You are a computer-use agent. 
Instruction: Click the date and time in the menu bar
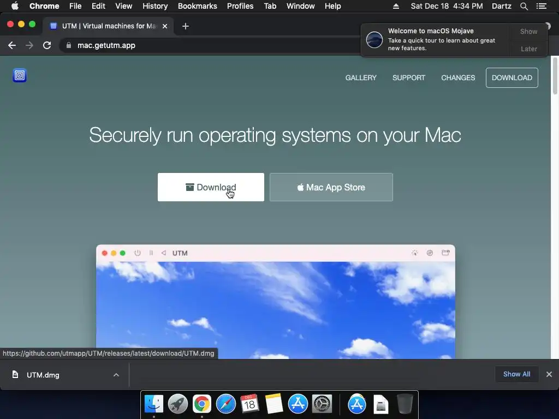tap(447, 6)
